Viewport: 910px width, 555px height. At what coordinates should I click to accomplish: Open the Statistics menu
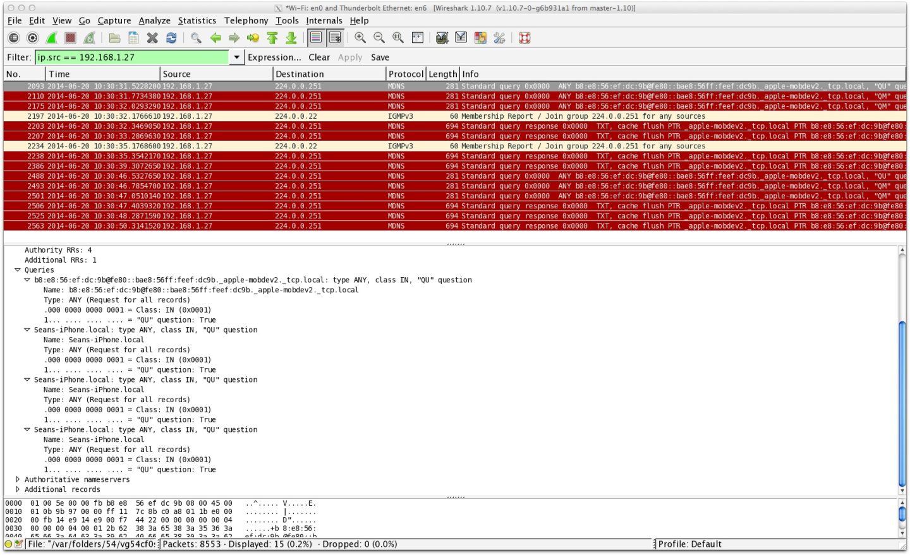pyautogui.click(x=197, y=21)
